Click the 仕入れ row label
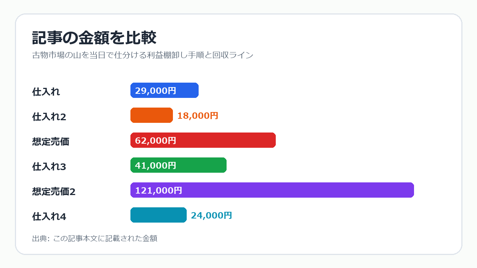This screenshot has width=477, height=268. click(x=46, y=92)
